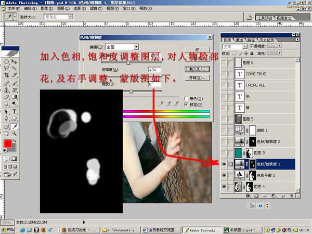Select the Path Selection arrow tool

coord(7,112)
